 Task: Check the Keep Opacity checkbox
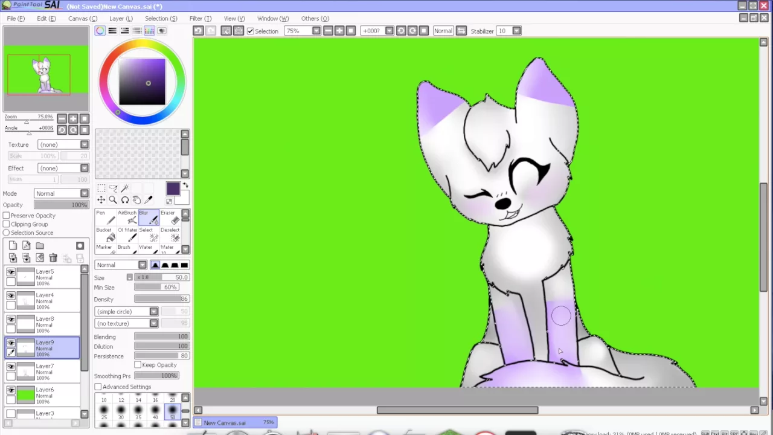coord(138,365)
